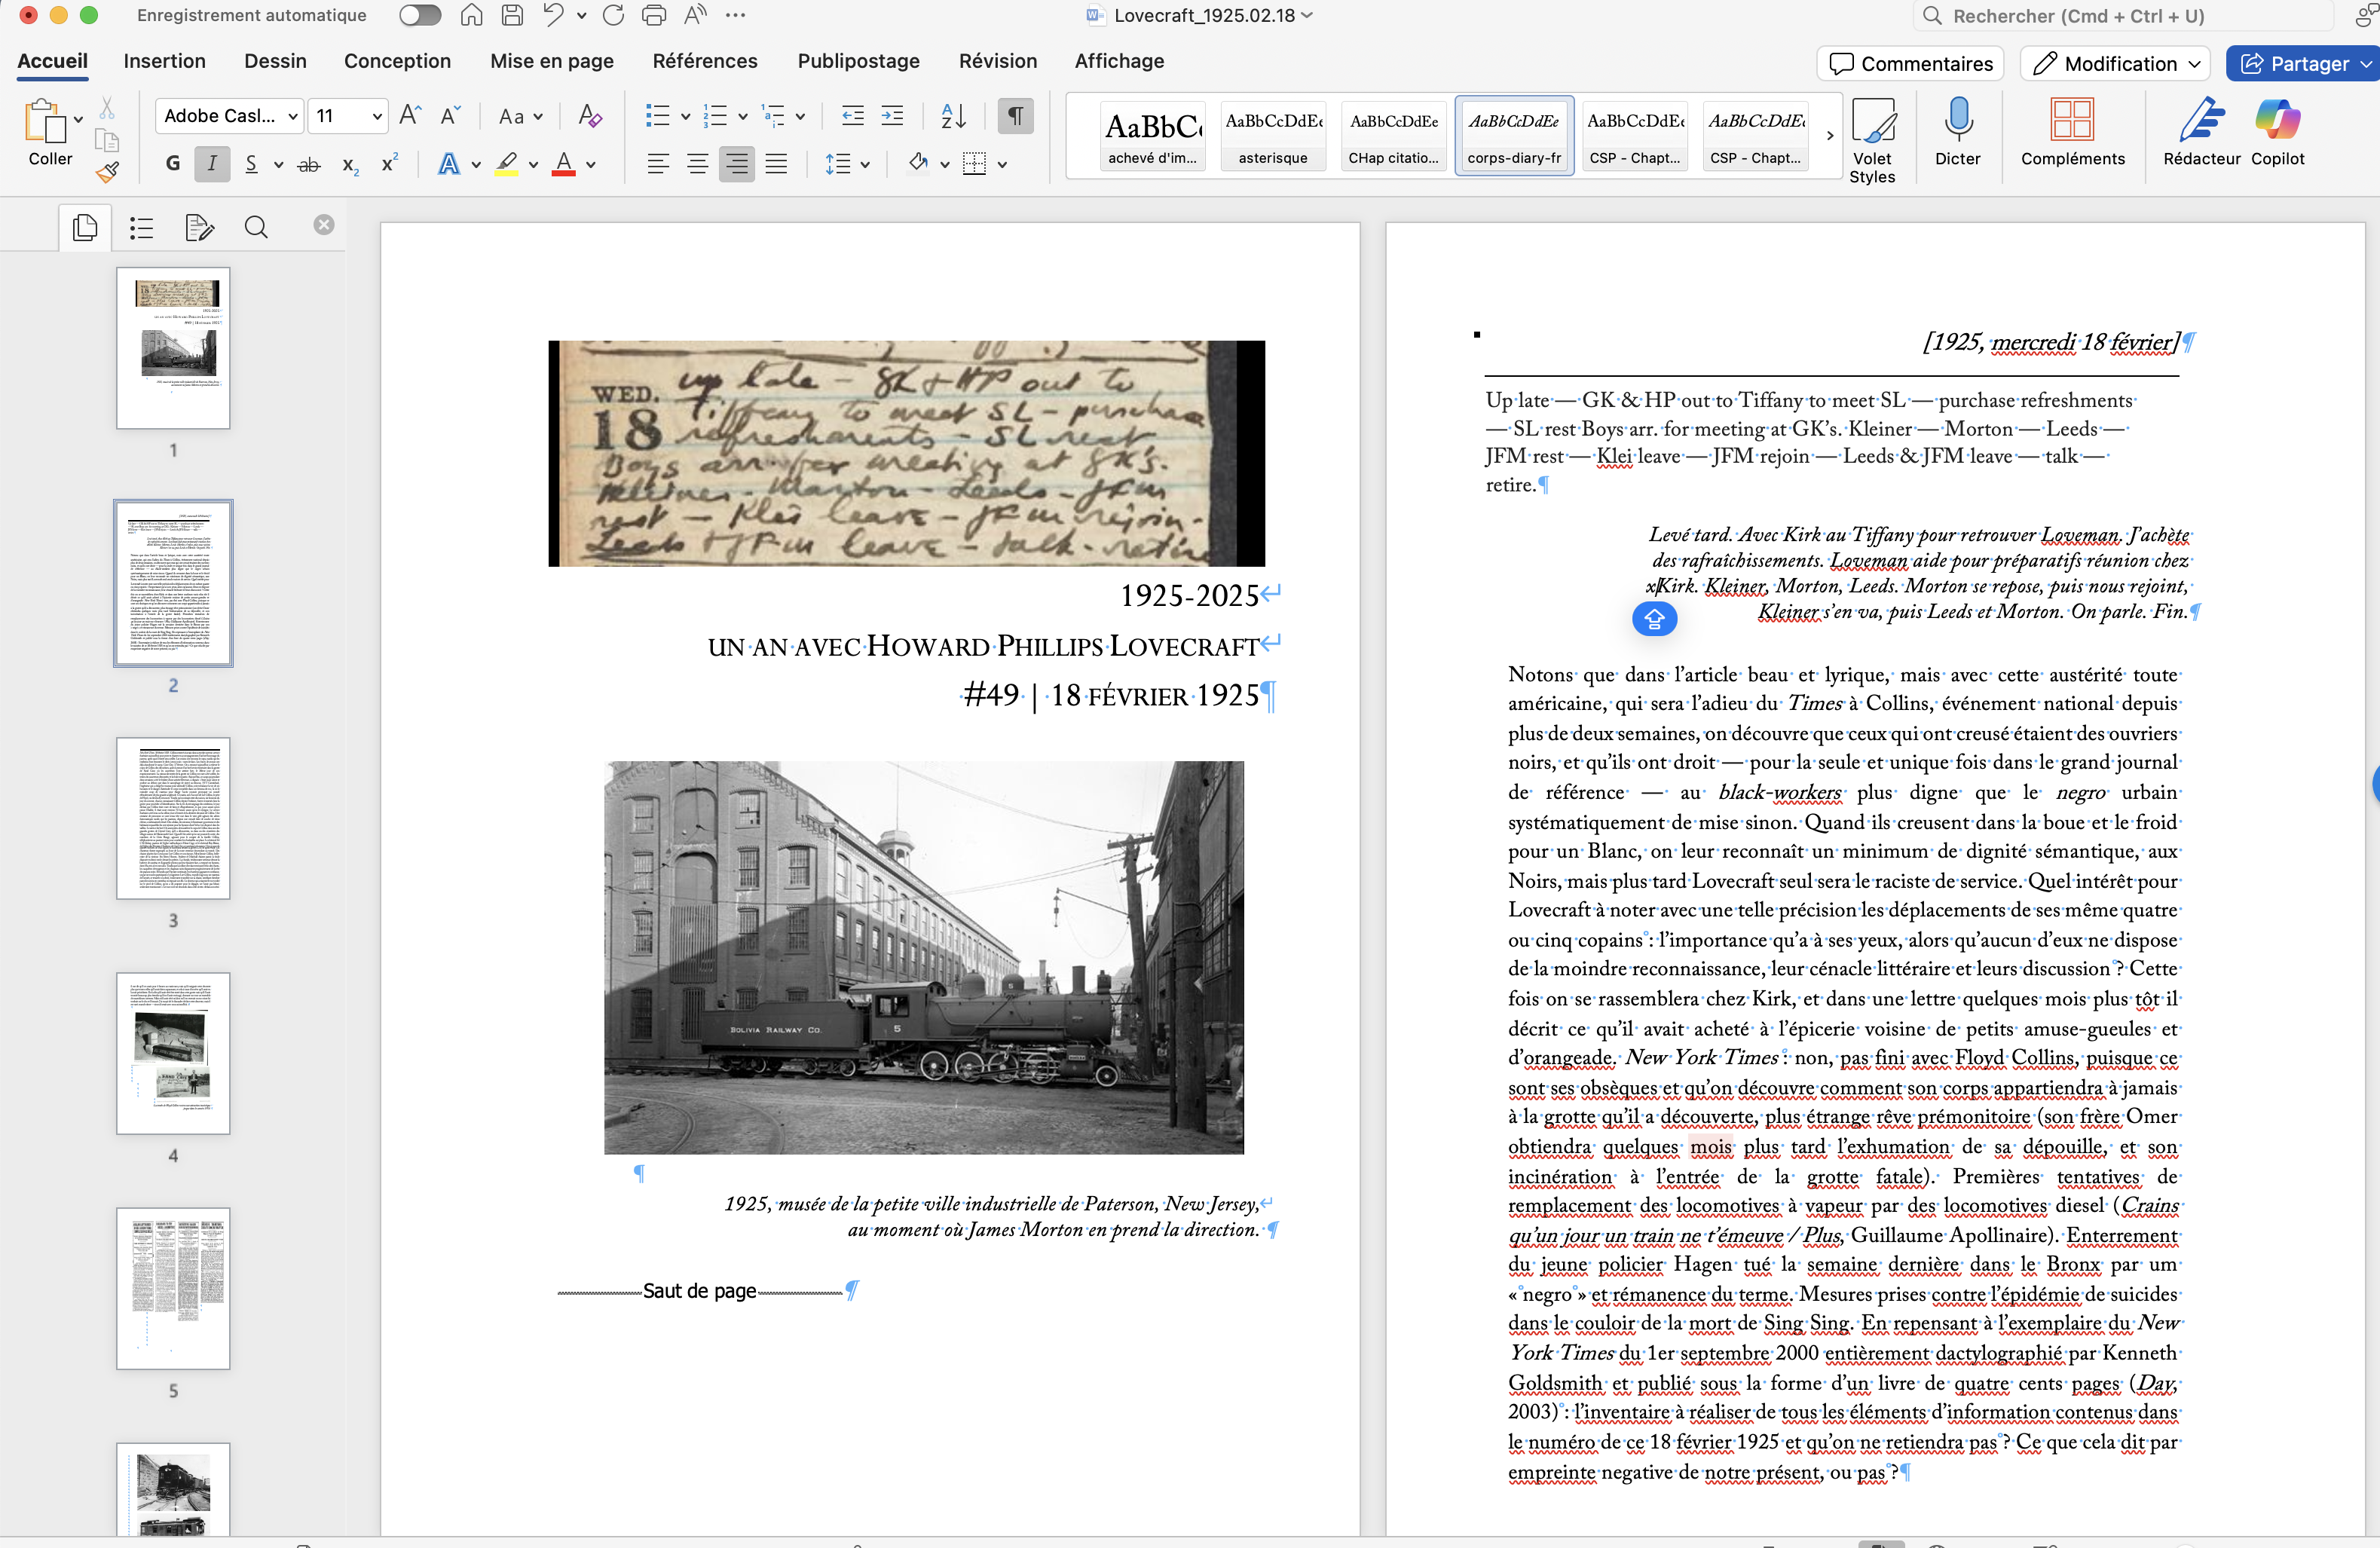The image size is (2380, 1548).
Task: Decrease paragraph indent
Action: tap(853, 116)
